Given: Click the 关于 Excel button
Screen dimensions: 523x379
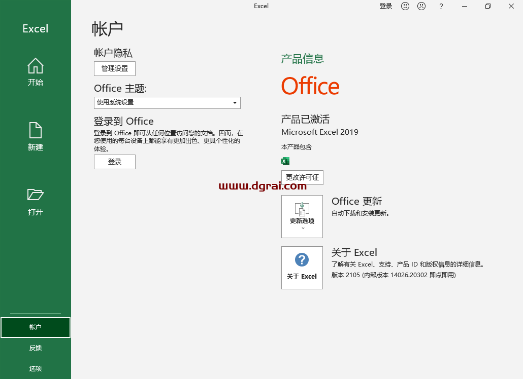Looking at the screenshot, I should tap(302, 268).
